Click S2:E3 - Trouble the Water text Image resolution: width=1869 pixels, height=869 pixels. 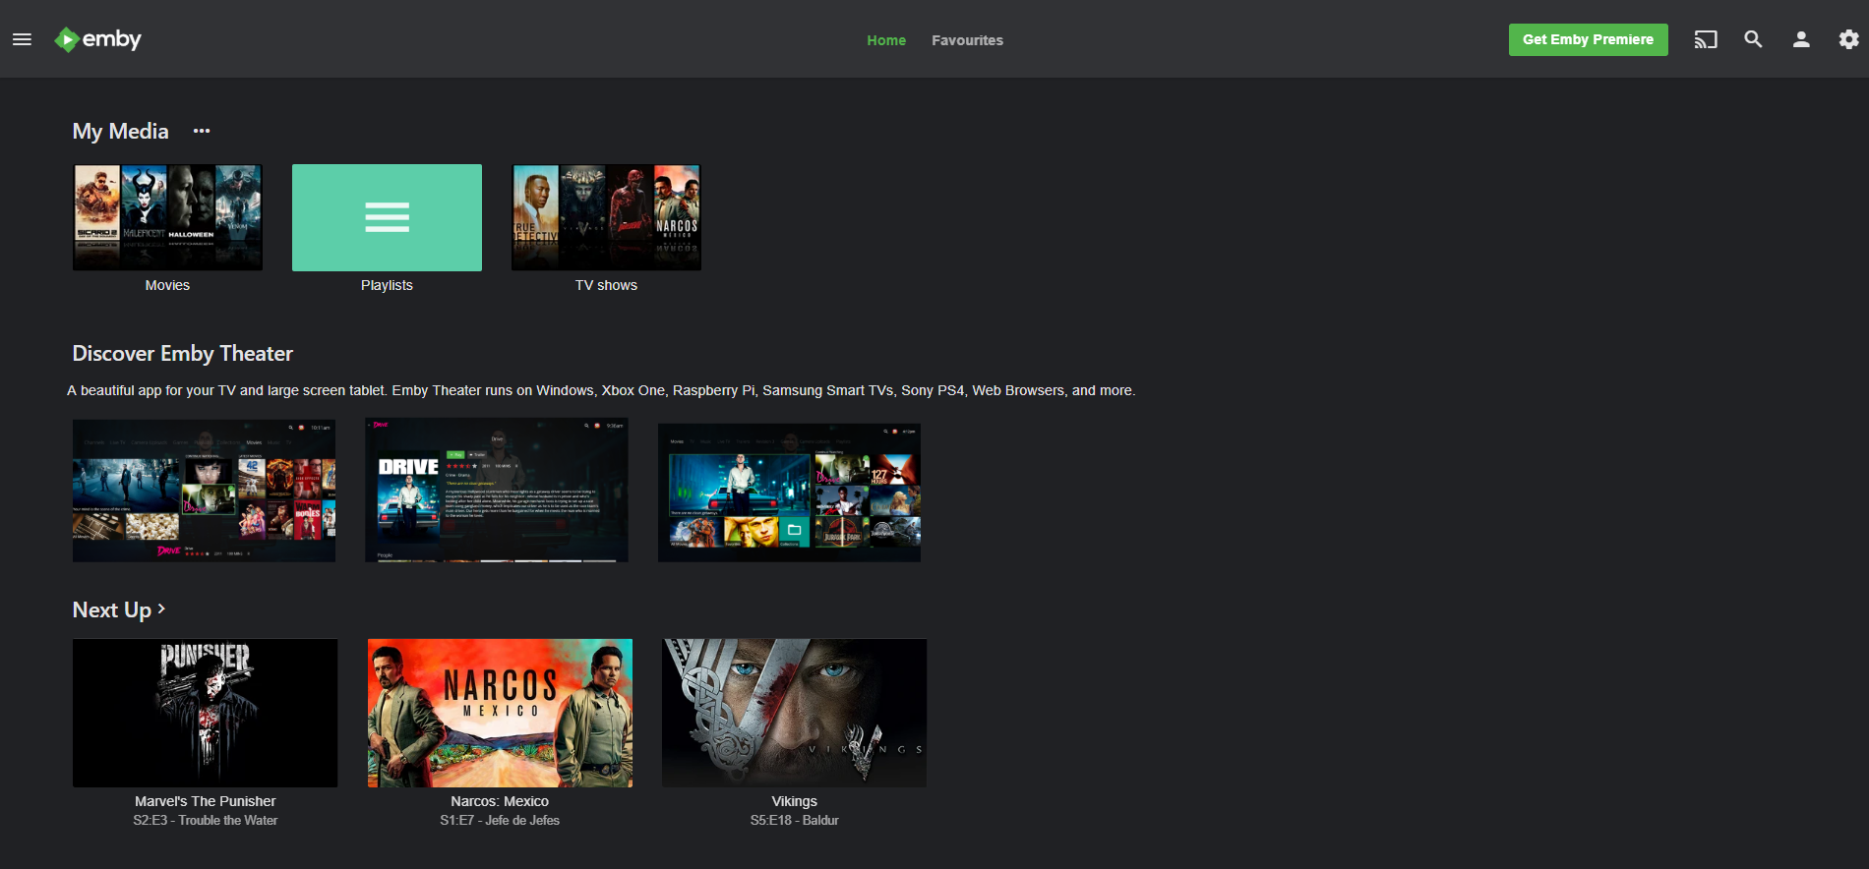coord(205,820)
